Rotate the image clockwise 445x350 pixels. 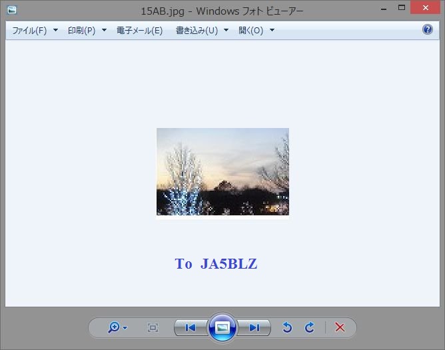309,327
